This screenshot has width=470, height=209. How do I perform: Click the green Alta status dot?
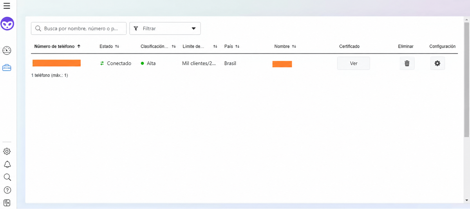coord(143,63)
